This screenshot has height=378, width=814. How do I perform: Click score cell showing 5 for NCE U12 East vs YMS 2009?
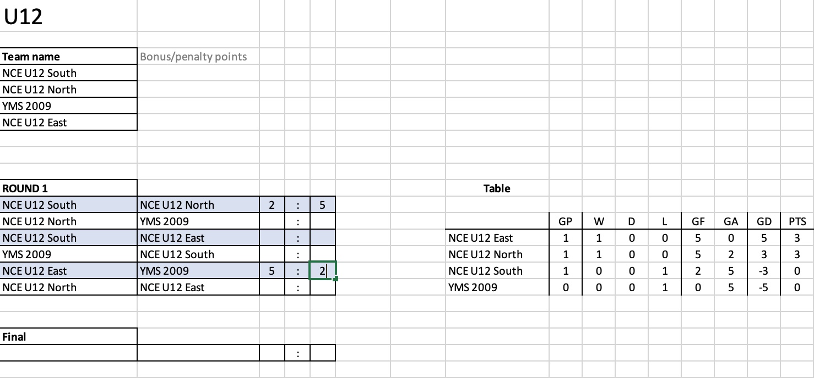(x=272, y=271)
